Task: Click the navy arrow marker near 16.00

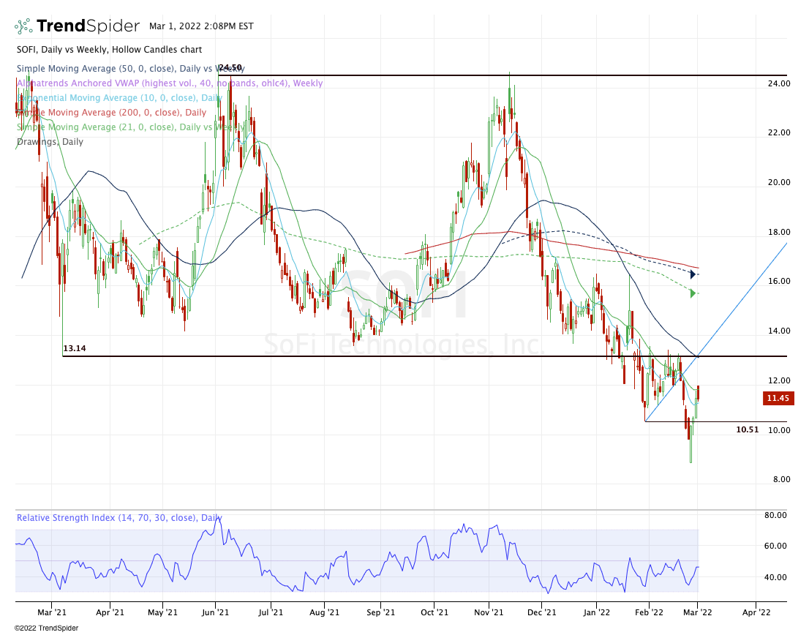Action: [x=693, y=275]
